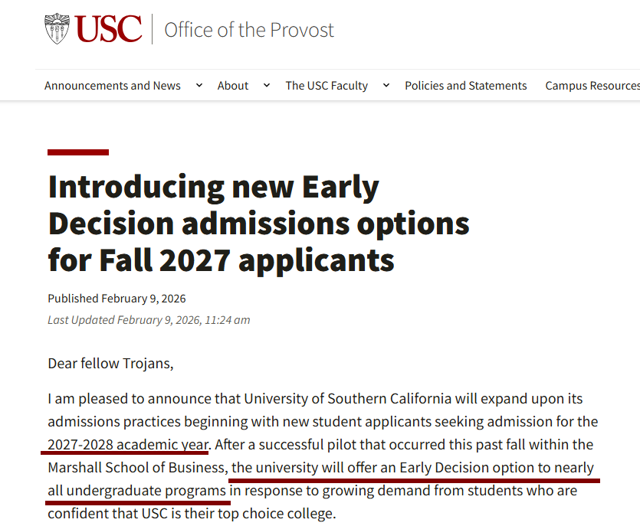Image resolution: width=640 pixels, height=526 pixels.
Task: Click the underlined 2027-2028 academic year text
Action: (x=128, y=444)
